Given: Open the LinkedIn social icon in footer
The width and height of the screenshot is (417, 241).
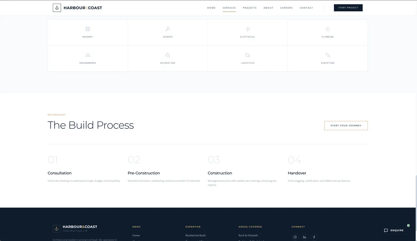Looking at the screenshot, I should pos(305,237).
